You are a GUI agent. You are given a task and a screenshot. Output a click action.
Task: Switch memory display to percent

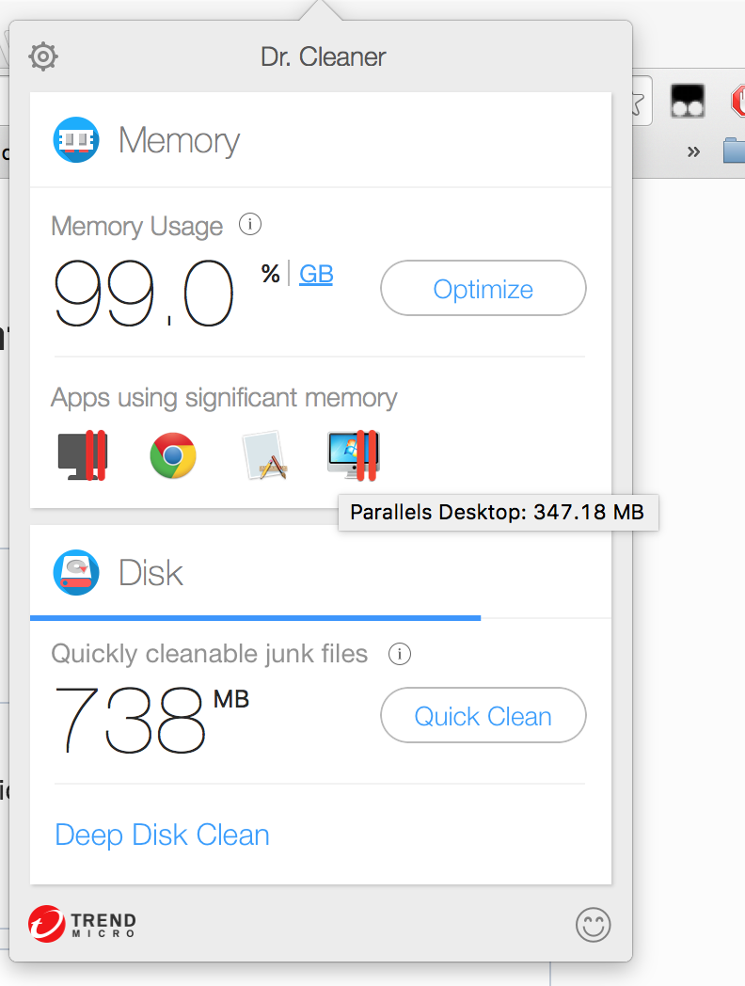point(270,274)
